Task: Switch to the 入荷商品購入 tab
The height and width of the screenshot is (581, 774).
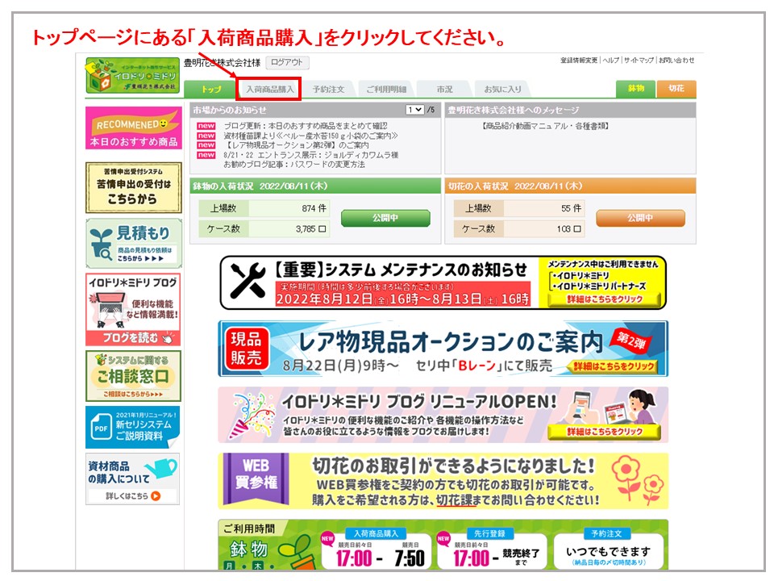Action: tap(269, 89)
